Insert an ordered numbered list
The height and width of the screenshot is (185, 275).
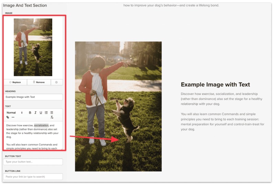46,113
